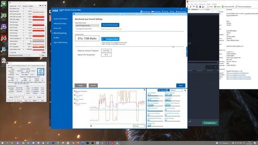Toggle Core Voltage graph checkbox

[x=75, y=95]
